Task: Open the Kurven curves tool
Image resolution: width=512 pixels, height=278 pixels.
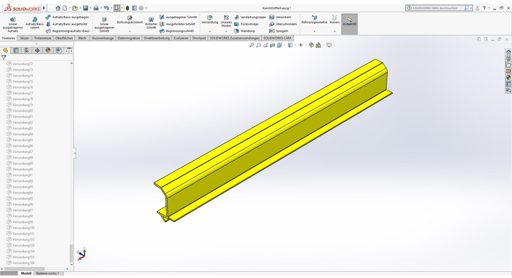Action: tap(335, 20)
